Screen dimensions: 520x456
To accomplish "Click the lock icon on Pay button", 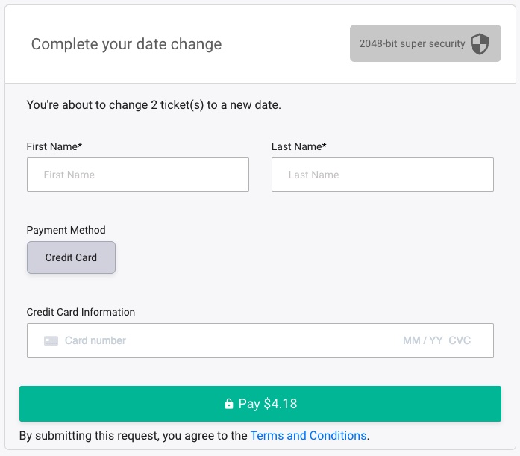I will tap(229, 405).
